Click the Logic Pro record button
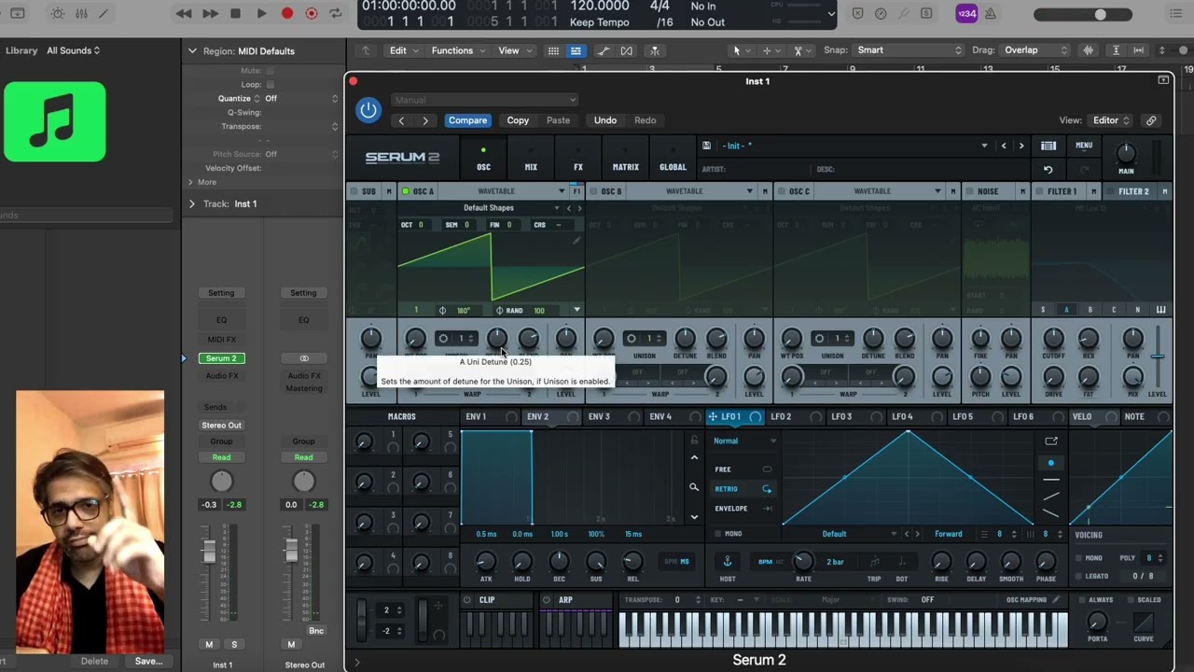 tap(287, 13)
